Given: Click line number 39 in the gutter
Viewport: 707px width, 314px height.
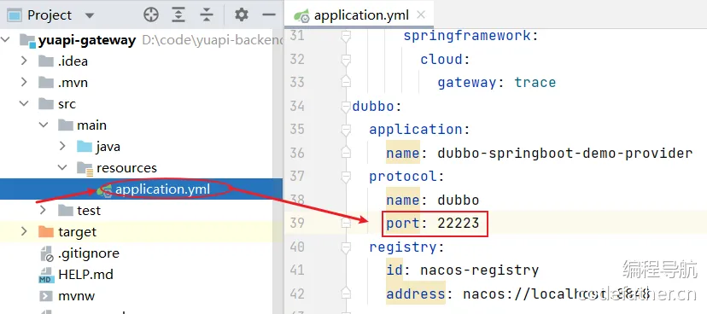Looking at the screenshot, I should 297,223.
